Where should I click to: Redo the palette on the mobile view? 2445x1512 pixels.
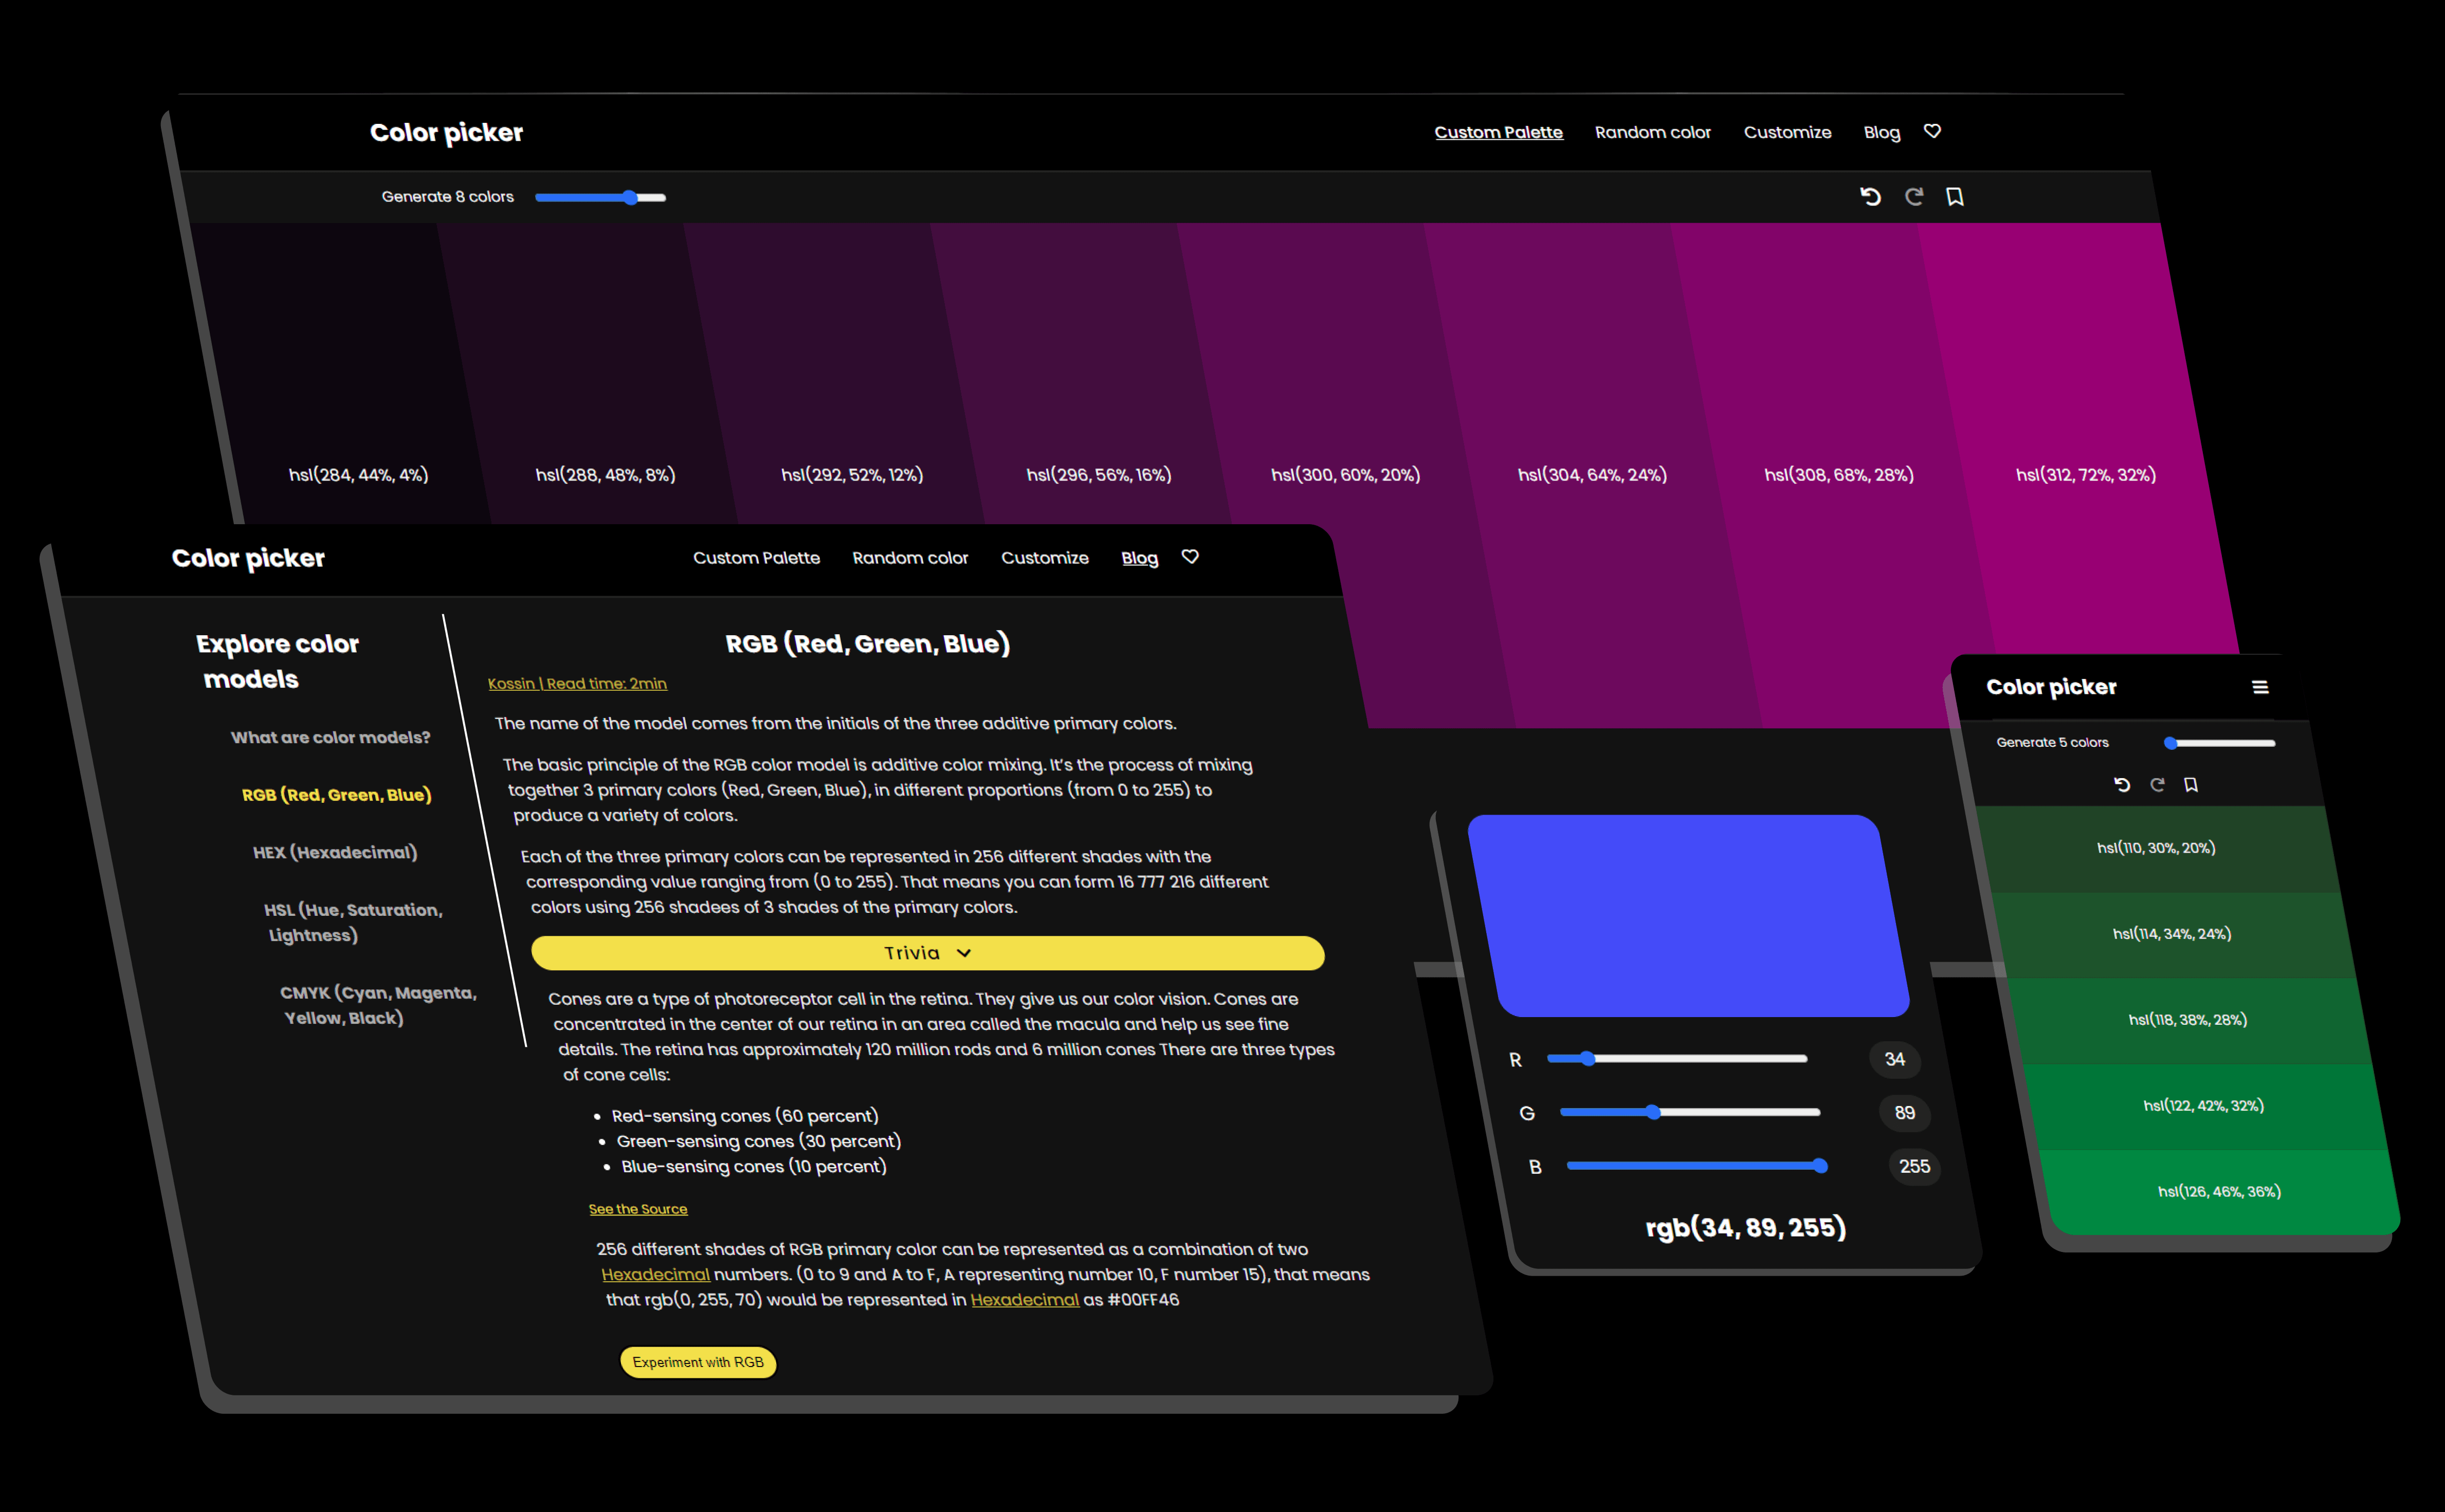[2158, 784]
